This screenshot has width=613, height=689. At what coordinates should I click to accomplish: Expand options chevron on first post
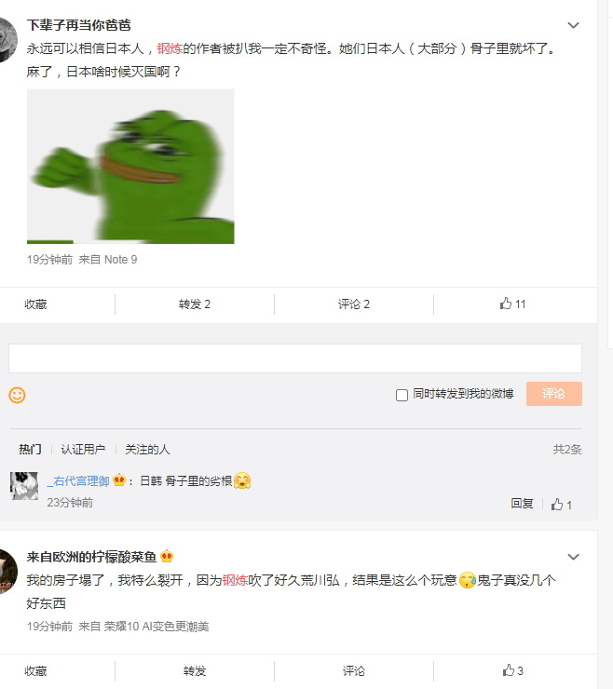click(573, 25)
